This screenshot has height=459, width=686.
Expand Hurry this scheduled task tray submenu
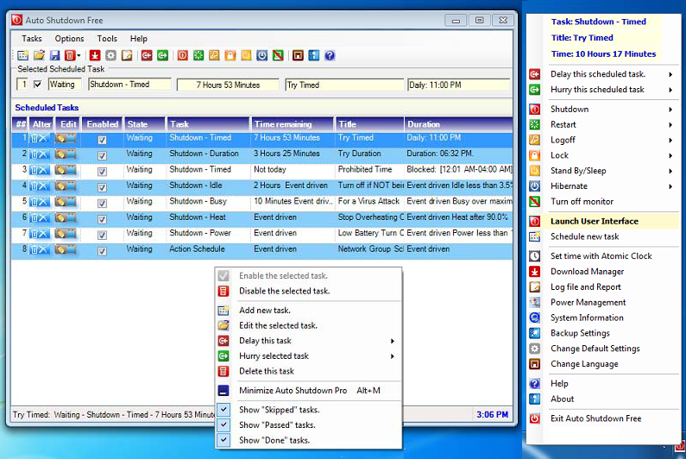point(670,90)
